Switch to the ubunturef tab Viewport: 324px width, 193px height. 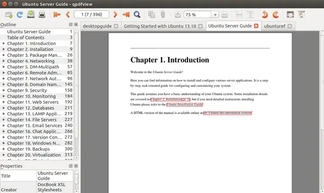(x=274, y=26)
